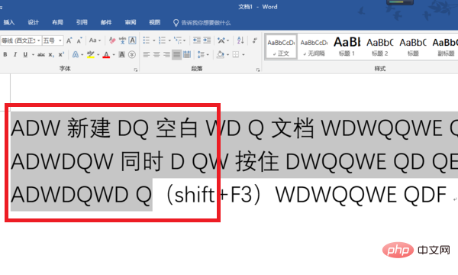Click the text (shift+F3) in the document
Viewport: 458px width, 275px height.
tap(213, 195)
